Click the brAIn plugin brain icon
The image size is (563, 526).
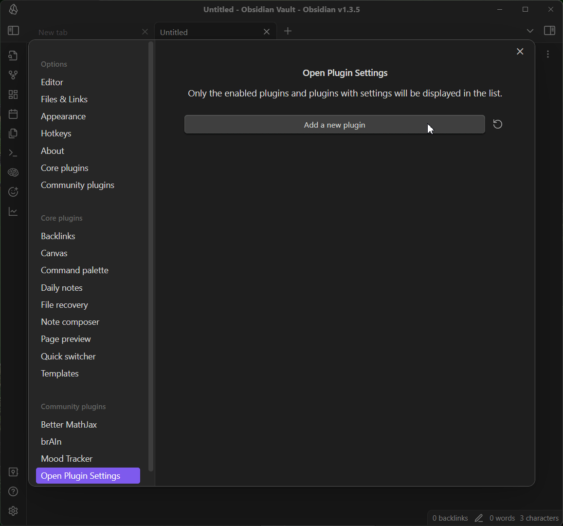13,172
